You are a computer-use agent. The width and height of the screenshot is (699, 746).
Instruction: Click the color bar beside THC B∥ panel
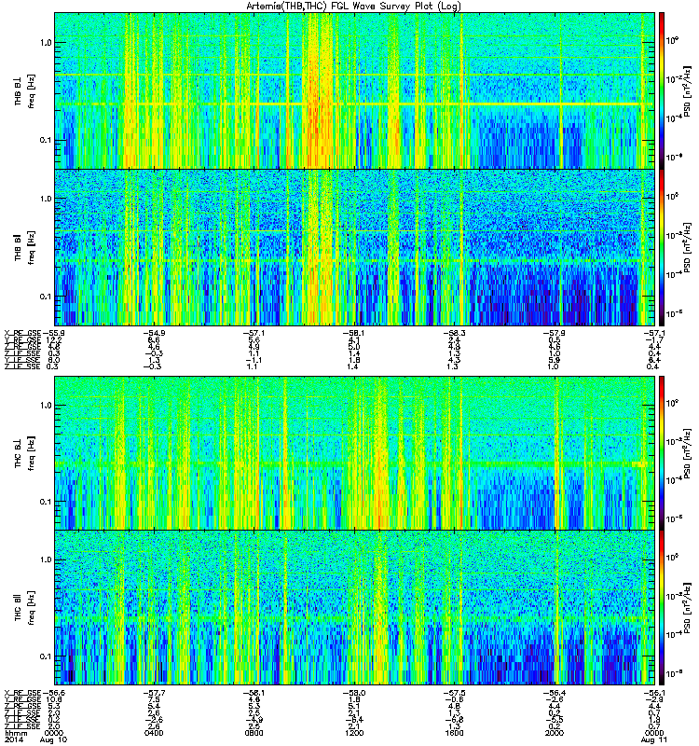[662, 608]
